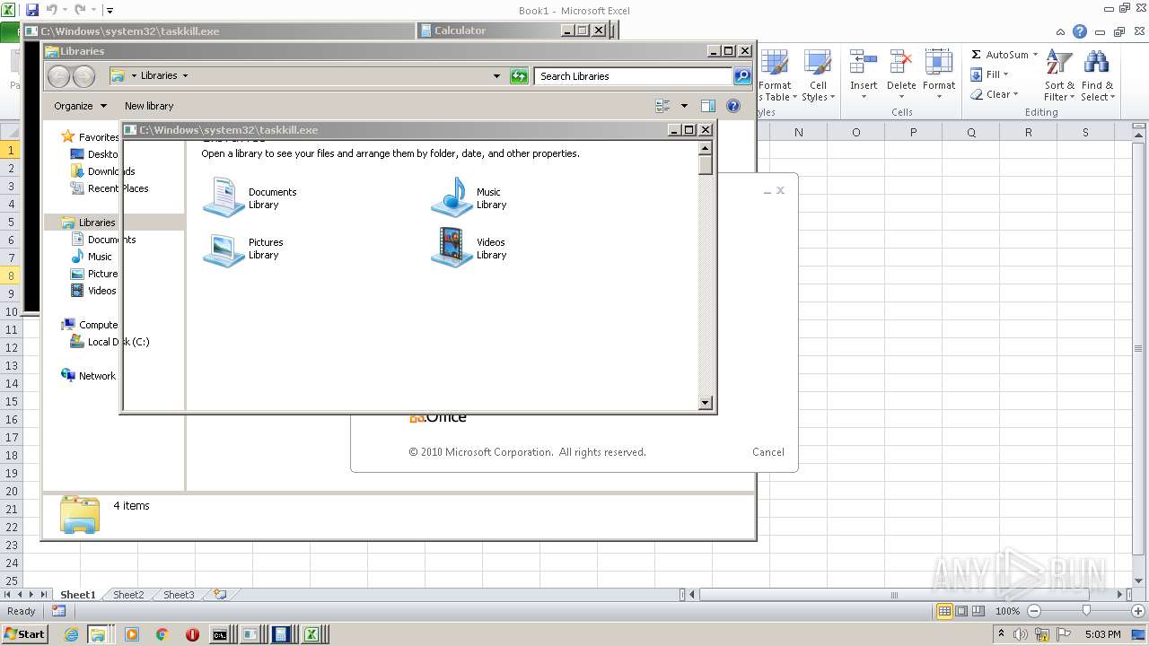
Task: Click the Insert cells icon
Action: (x=864, y=64)
